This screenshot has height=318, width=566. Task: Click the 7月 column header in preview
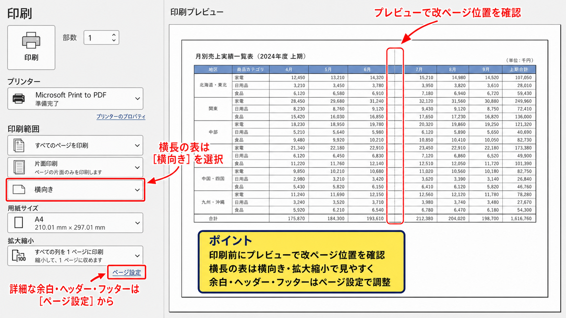click(419, 70)
